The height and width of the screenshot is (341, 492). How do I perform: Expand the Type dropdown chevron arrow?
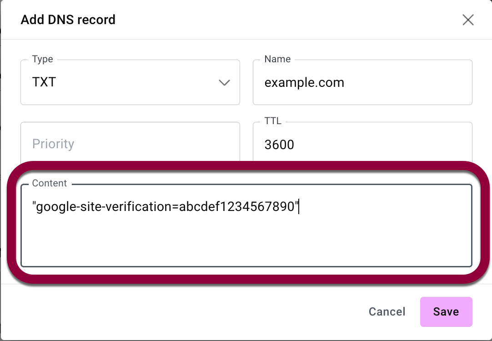tap(224, 83)
